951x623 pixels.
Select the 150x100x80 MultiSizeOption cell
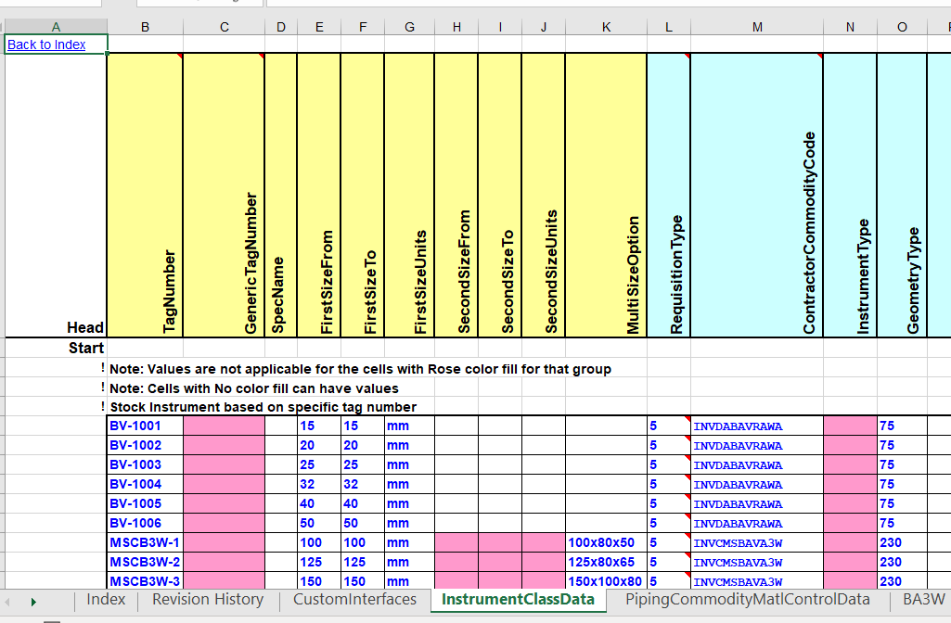click(606, 580)
